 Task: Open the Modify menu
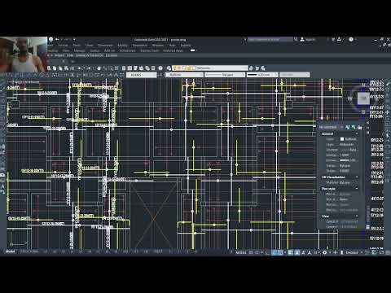(x=122, y=46)
